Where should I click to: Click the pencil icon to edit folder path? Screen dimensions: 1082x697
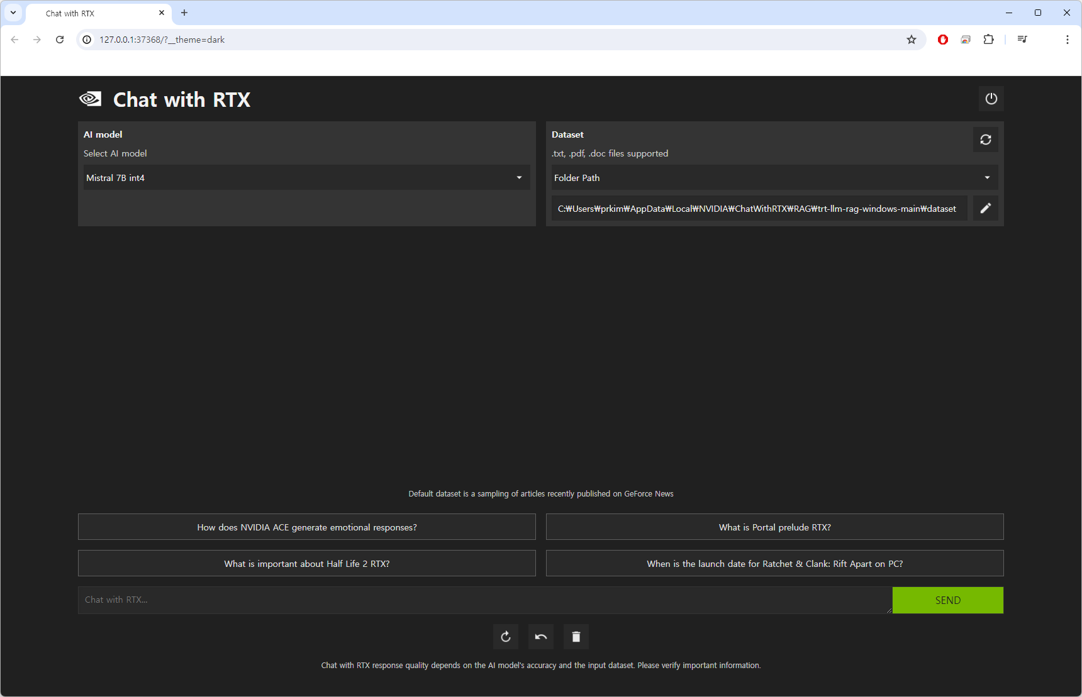985,208
